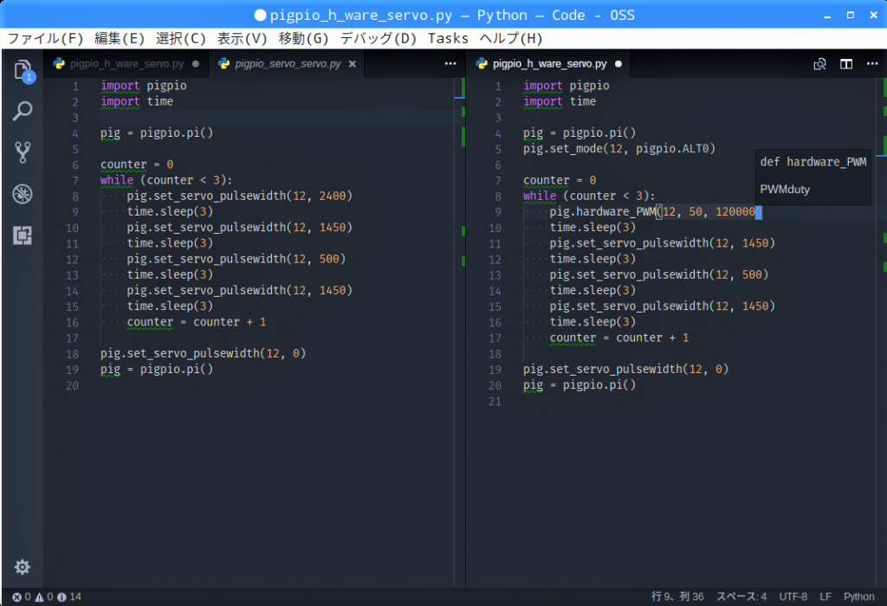The image size is (887, 606).
Task: Minimize the Code - OSS window
Action: pyautogui.click(x=827, y=16)
